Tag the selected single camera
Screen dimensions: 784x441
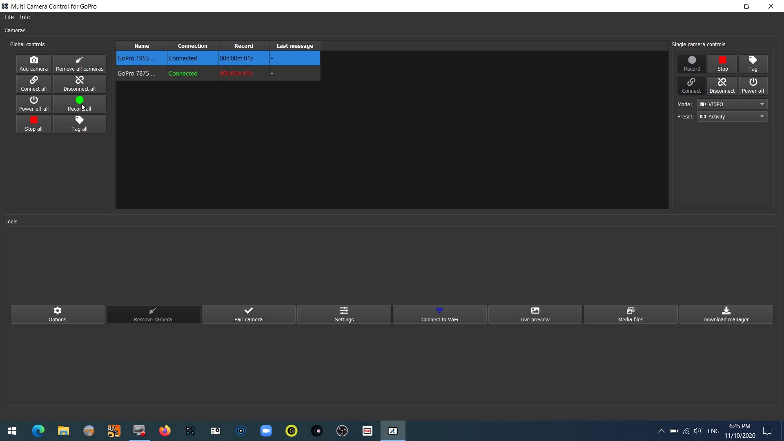[753, 64]
